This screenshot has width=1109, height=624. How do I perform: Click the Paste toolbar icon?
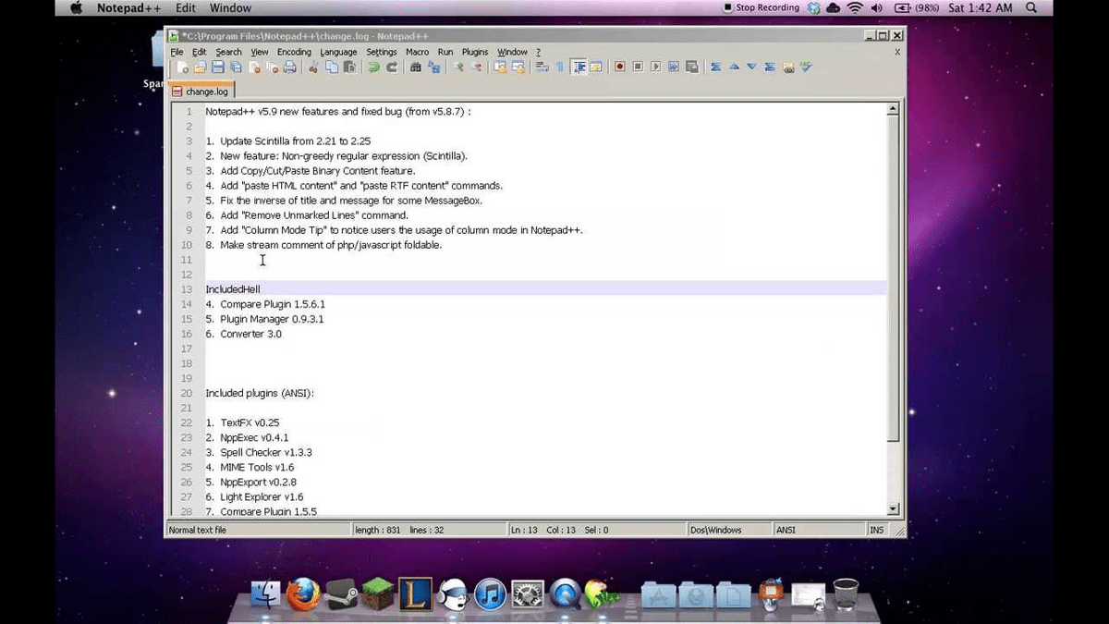348,67
